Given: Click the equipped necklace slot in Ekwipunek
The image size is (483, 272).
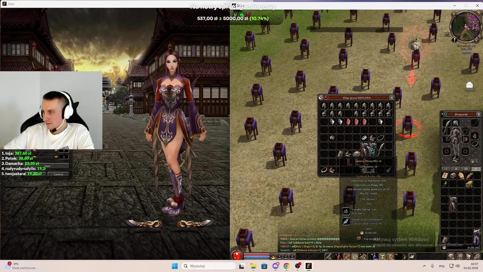Looking at the screenshot, I should 474,144.
